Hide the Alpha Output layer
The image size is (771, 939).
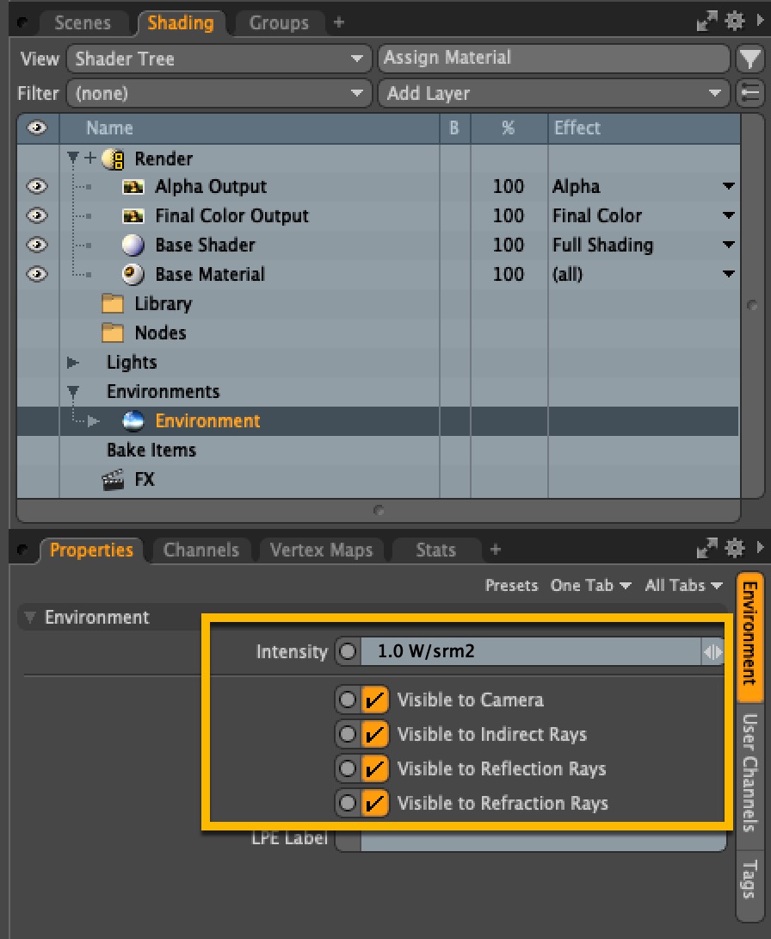coord(37,187)
